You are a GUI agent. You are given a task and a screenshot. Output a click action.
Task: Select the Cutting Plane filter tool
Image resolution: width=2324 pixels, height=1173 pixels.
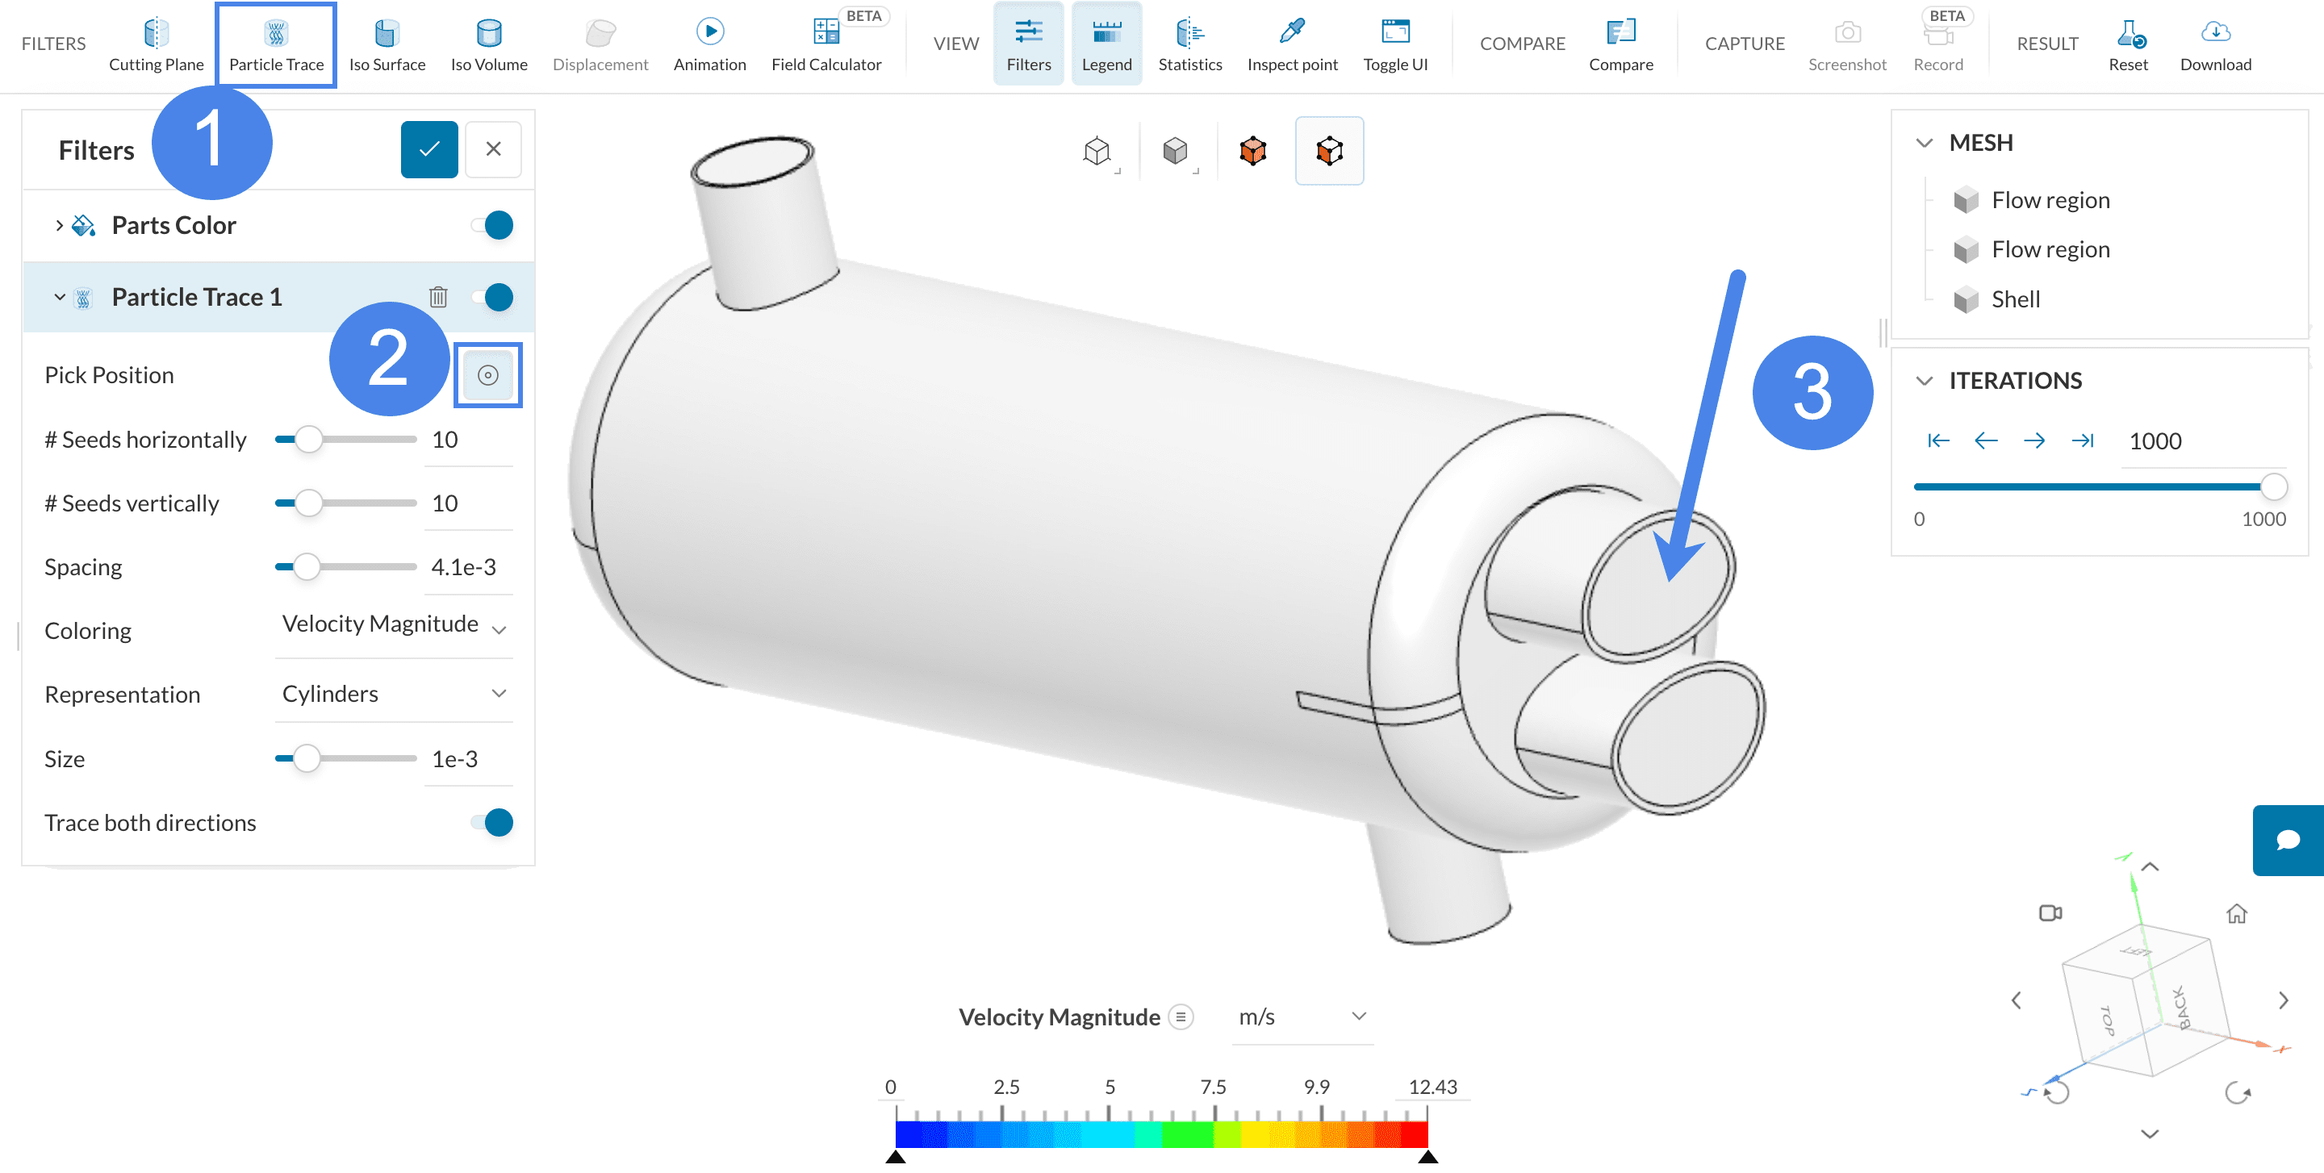156,44
